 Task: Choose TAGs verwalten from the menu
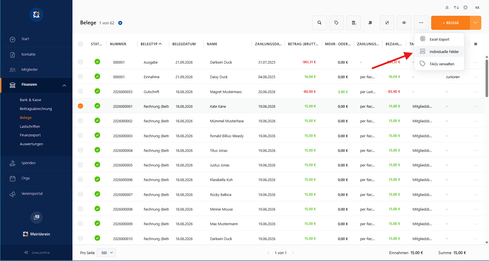(439, 64)
